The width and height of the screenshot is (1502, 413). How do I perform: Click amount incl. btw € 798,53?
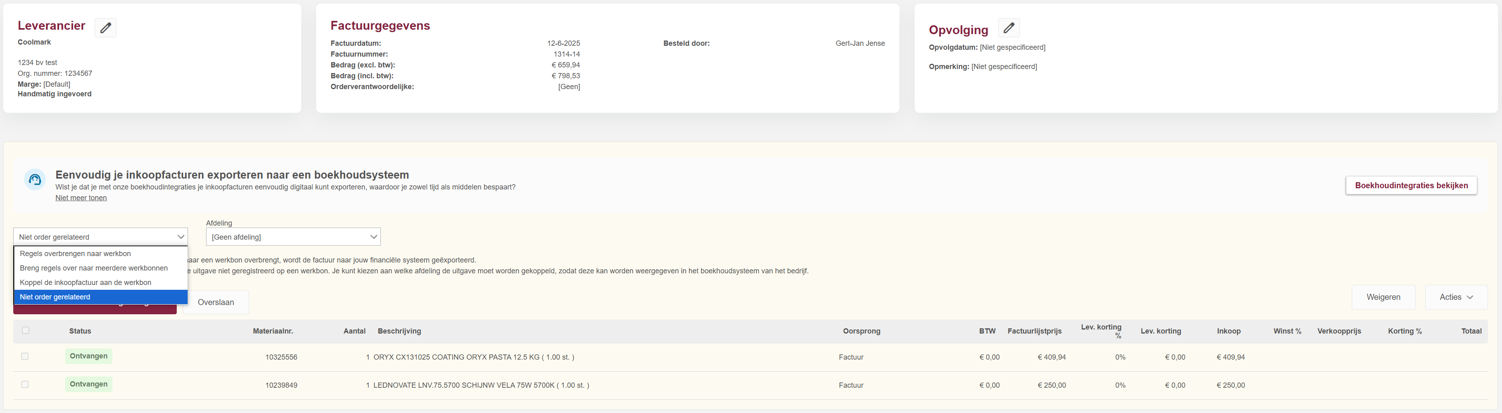tap(566, 76)
